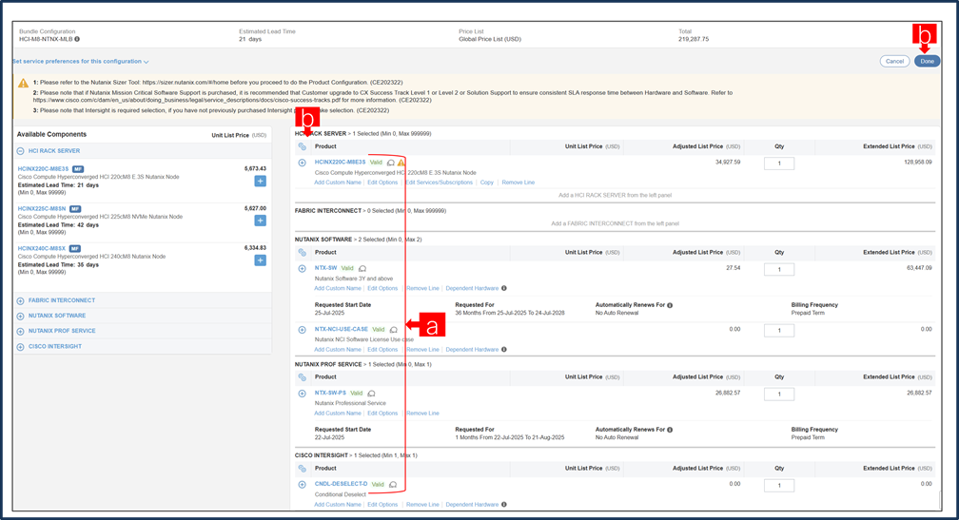
Task: Add HCINX240C-M8SX with plus button
Action: click(x=260, y=260)
